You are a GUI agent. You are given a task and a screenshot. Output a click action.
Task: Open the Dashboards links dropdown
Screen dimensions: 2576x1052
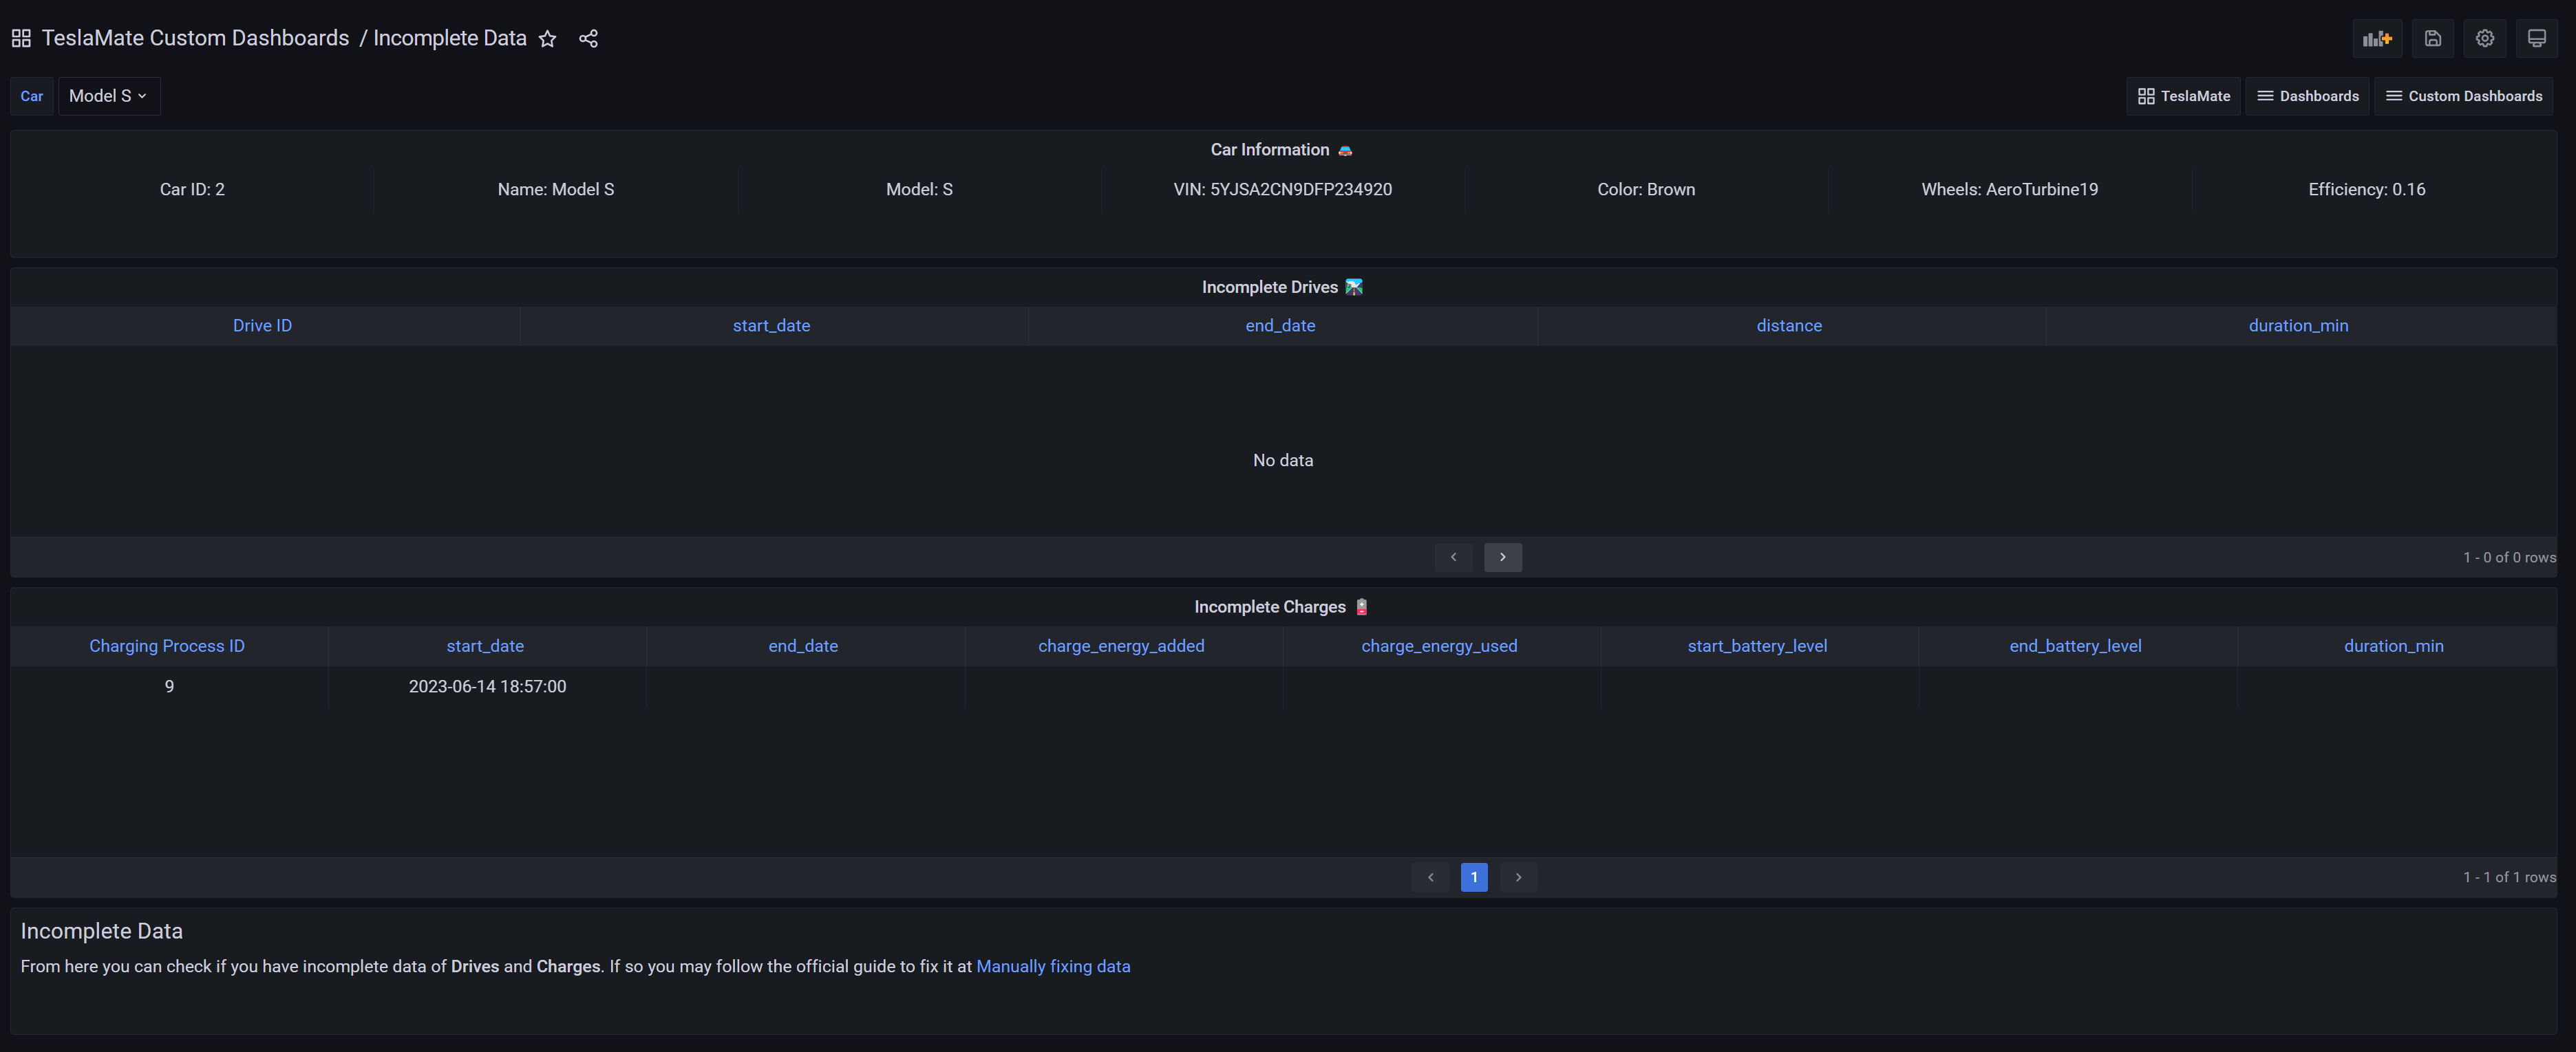tap(2307, 96)
